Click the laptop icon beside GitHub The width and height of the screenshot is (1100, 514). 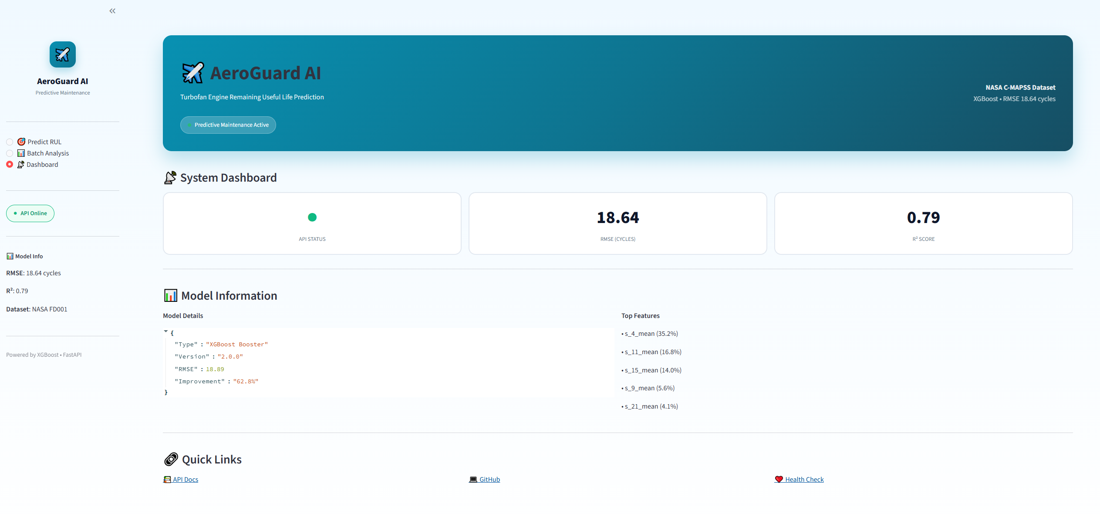coord(474,479)
